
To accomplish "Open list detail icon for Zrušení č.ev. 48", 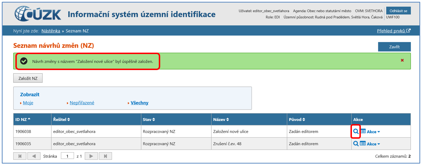I will click(363, 144).
